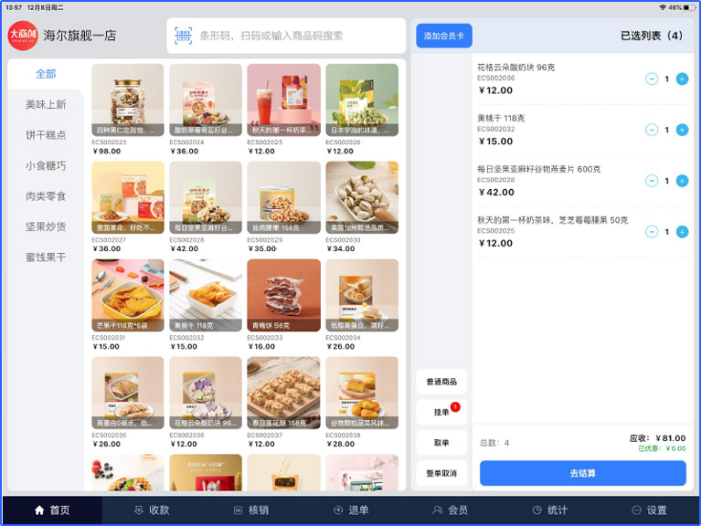Click the 海尔旗舰一店 store name

click(80, 36)
